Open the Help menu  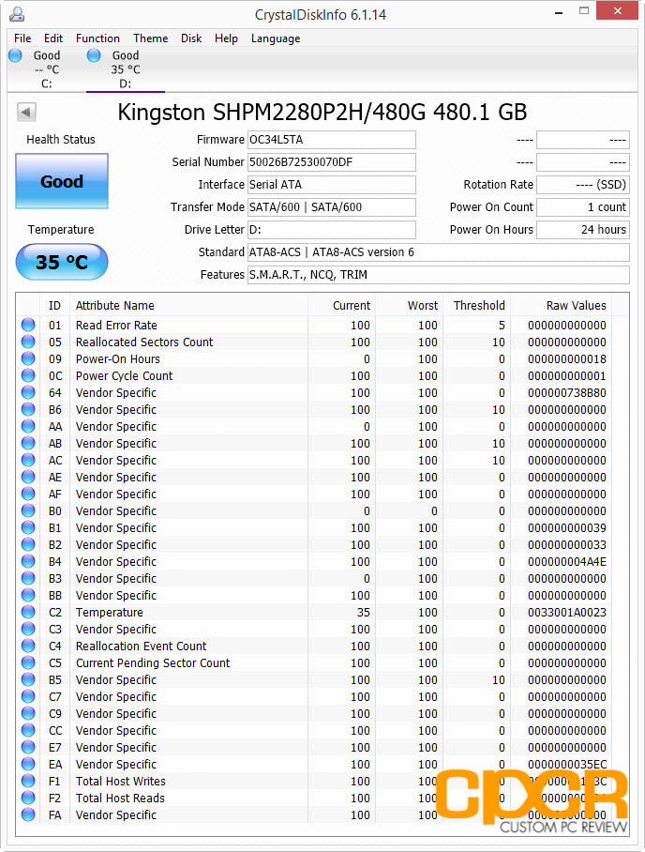[x=226, y=38]
